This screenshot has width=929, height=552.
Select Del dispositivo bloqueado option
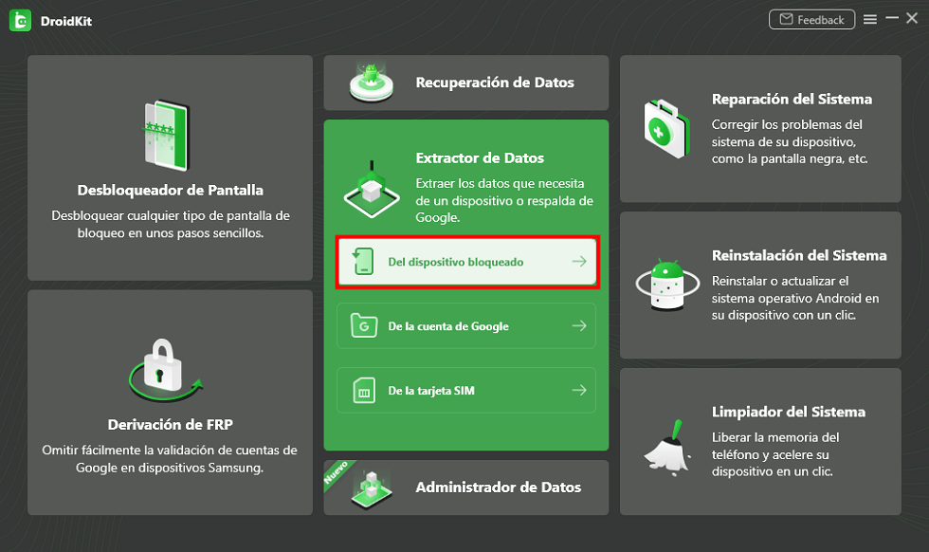(x=466, y=262)
